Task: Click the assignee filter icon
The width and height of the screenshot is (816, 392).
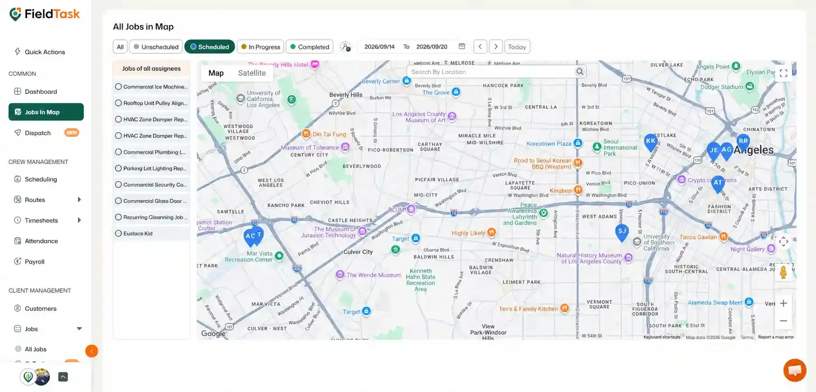Action: [345, 47]
